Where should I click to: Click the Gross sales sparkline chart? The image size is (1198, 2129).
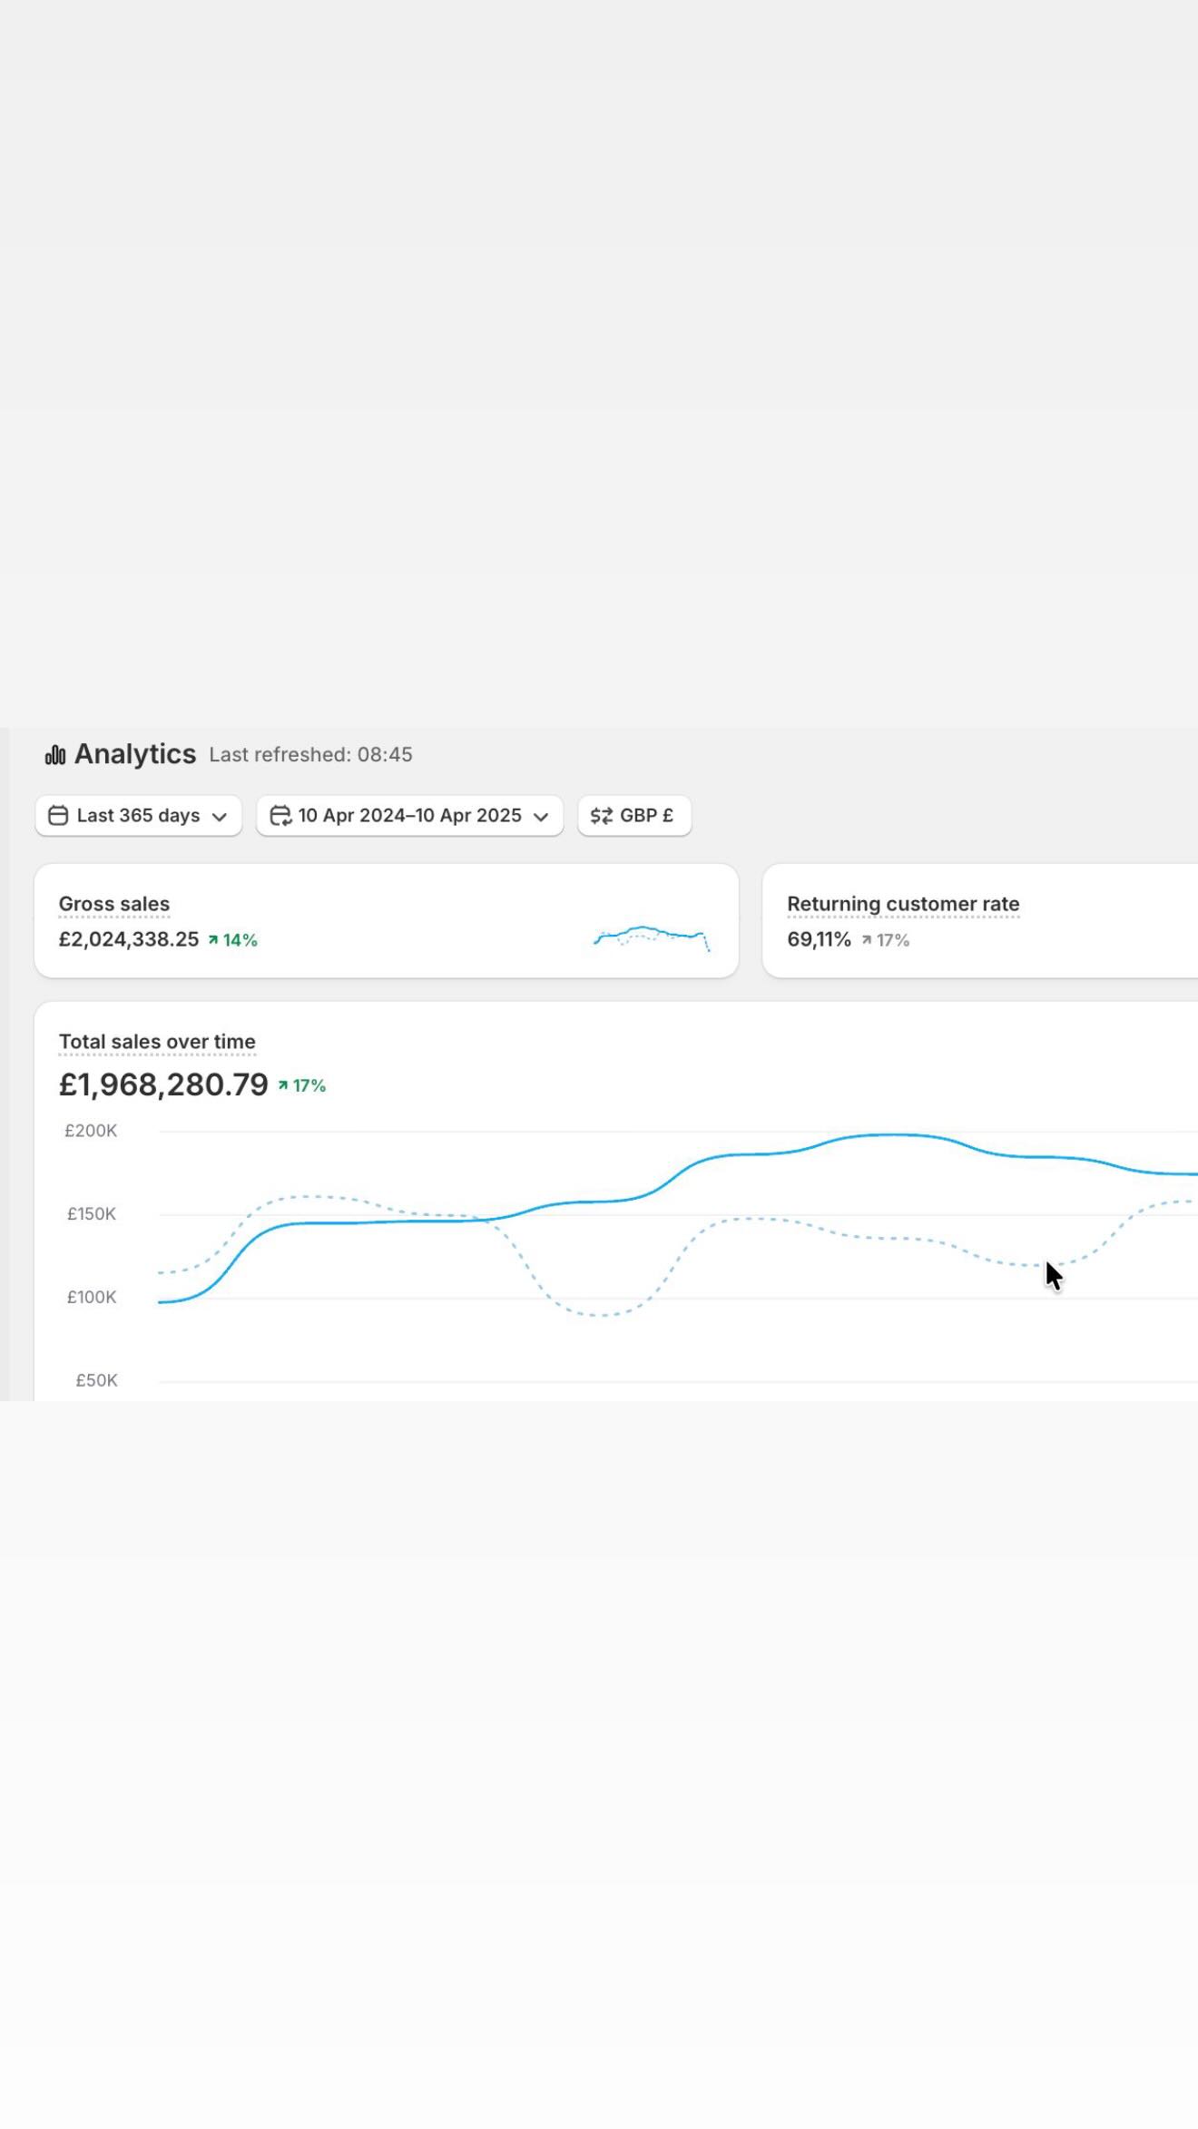[x=652, y=937]
